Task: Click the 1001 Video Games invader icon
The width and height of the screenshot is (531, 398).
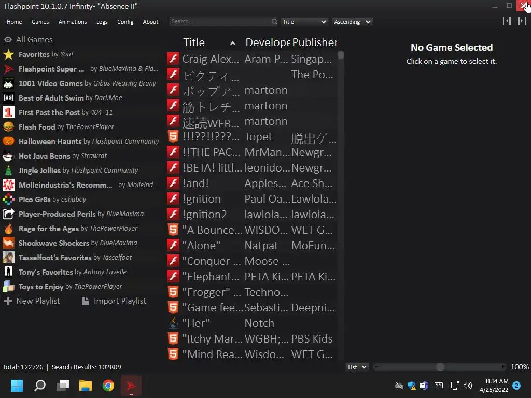Action: 8,83
